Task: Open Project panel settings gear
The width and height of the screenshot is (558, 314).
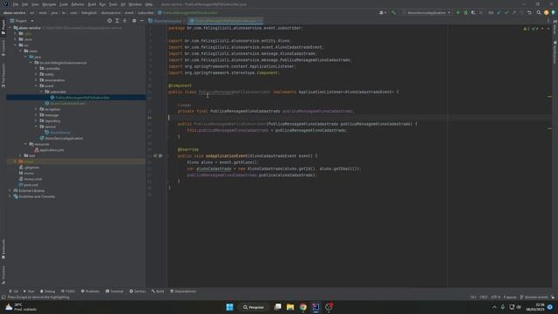Action: click(134, 21)
